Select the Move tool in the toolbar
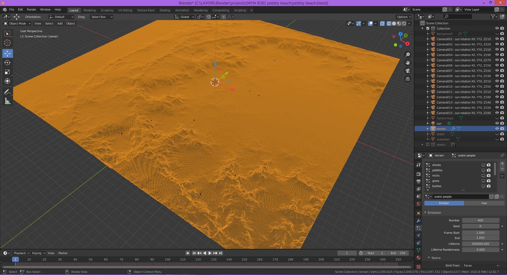 (8, 53)
